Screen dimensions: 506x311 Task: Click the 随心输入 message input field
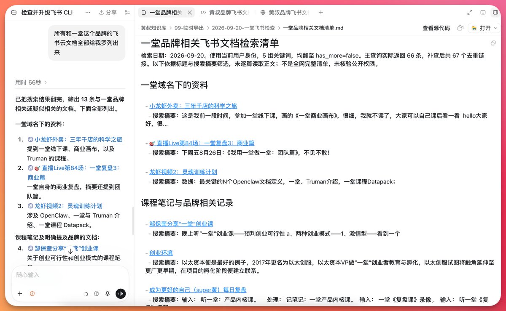70,275
